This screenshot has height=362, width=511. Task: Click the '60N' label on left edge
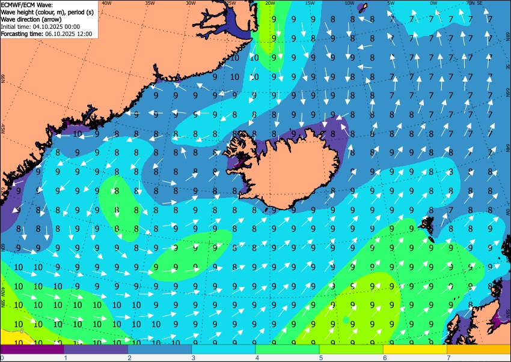pyautogui.click(x=3, y=247)
